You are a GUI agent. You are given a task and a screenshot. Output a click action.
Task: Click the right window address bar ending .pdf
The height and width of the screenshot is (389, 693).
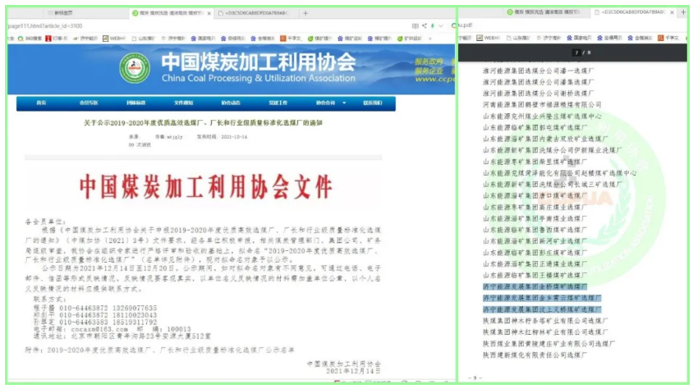pyautogui.click(x=466, y=25)
